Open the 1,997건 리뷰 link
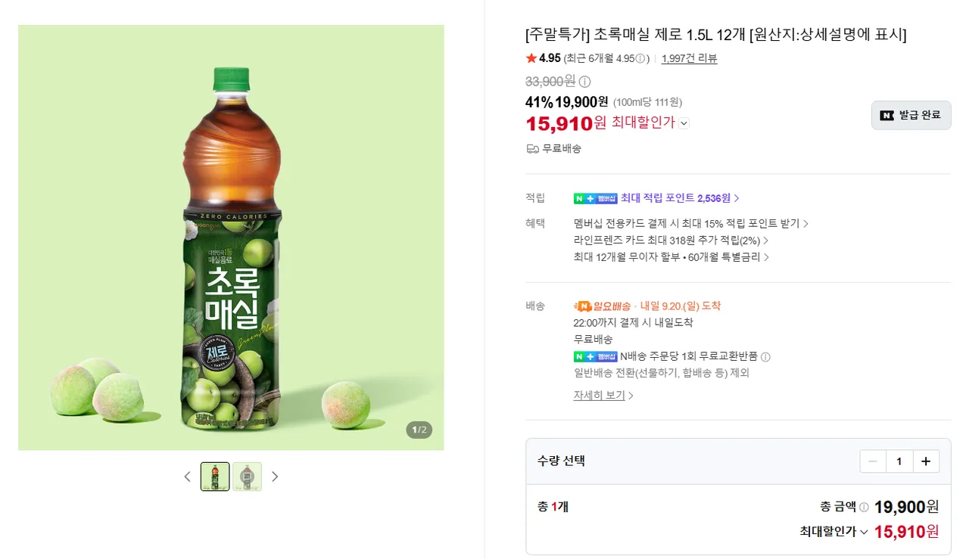969x559 pixels. (x=689, y=58)
